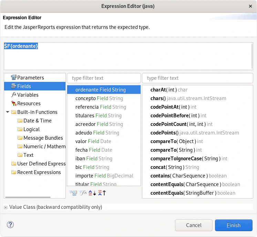Sort fields descending with Z-A icon
The height and width of the screenshot is (237, 257).
click(101, 193)
